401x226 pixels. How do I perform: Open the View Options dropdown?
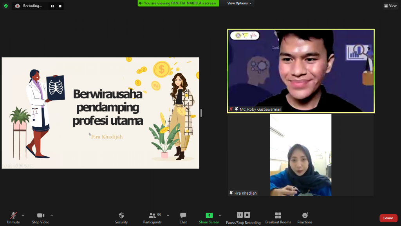point(240,3)
